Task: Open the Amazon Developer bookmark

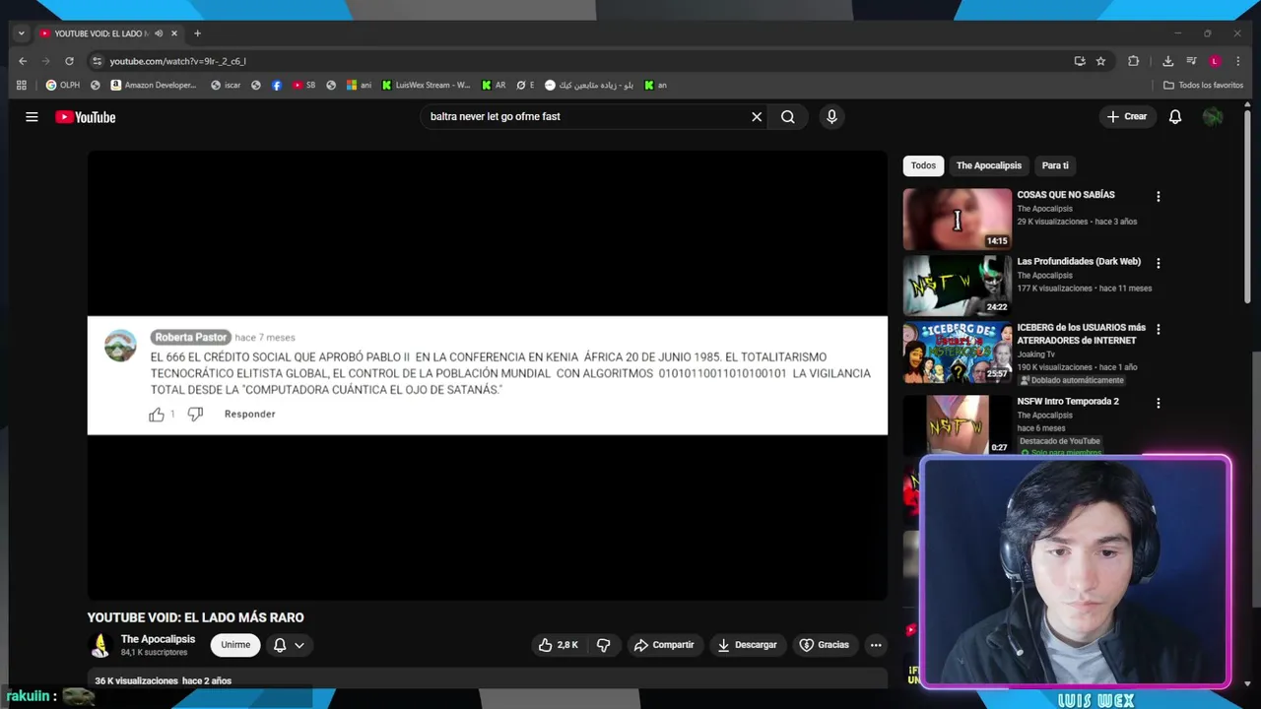Action: pyautogui.click(x=154, y=86)
